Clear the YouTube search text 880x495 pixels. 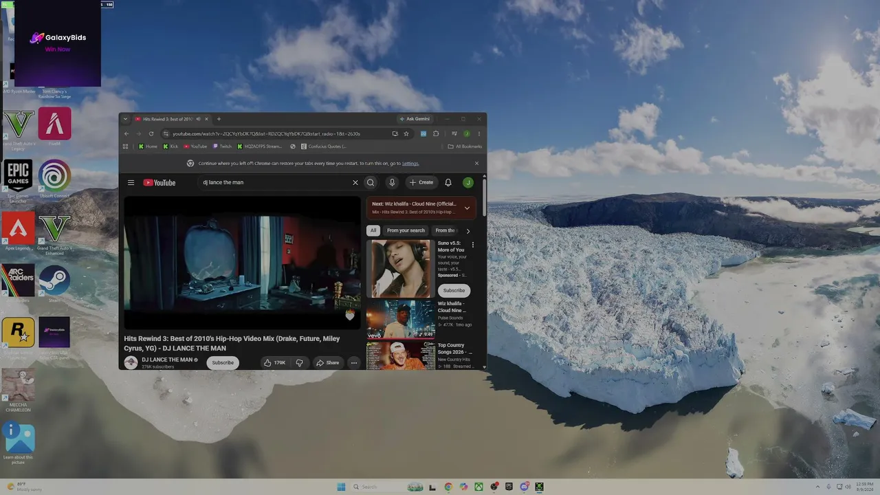pyautogui.click(x=355, y=182)
